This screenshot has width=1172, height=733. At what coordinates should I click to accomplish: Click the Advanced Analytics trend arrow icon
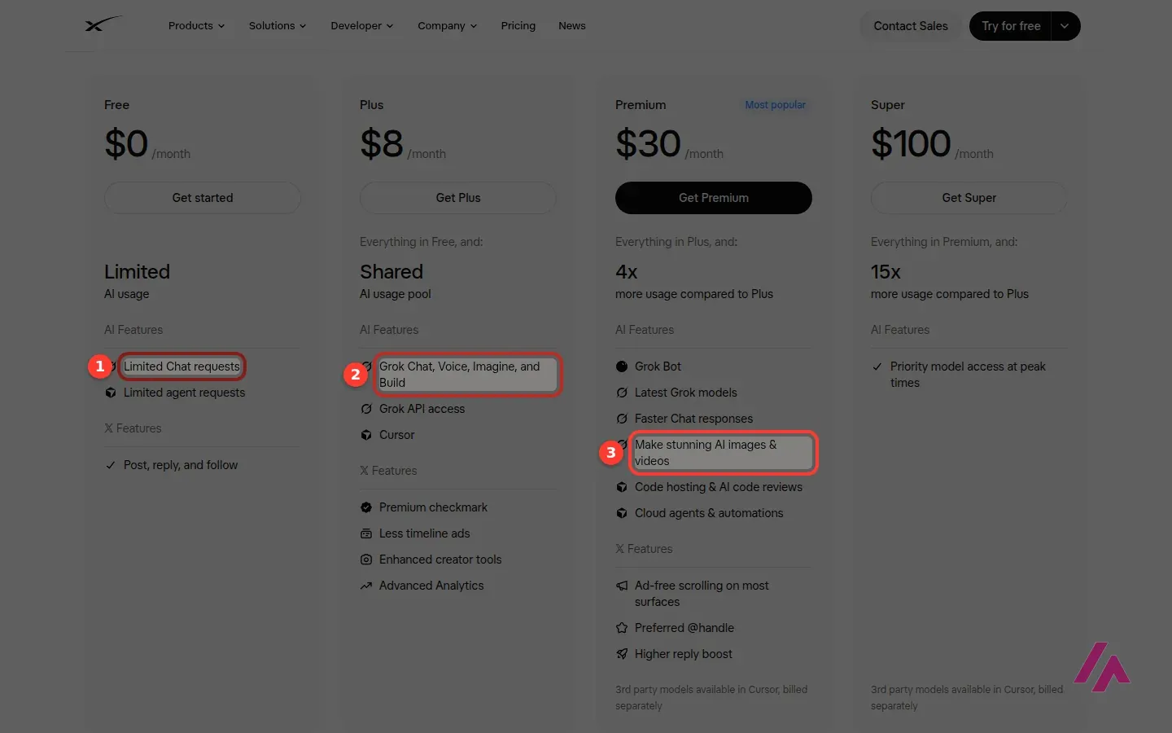pos(366,586)
